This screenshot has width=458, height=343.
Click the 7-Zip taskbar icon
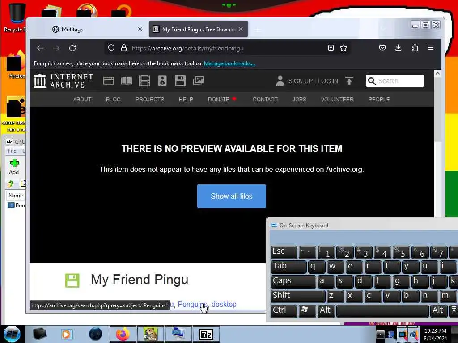(x=206, y=334)
